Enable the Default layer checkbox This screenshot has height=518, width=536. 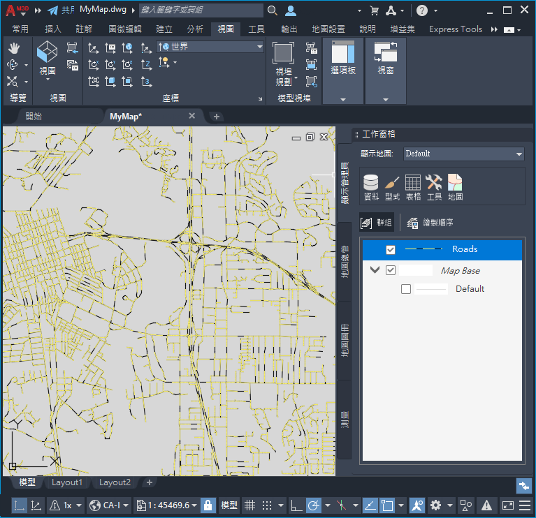(406, 289)
